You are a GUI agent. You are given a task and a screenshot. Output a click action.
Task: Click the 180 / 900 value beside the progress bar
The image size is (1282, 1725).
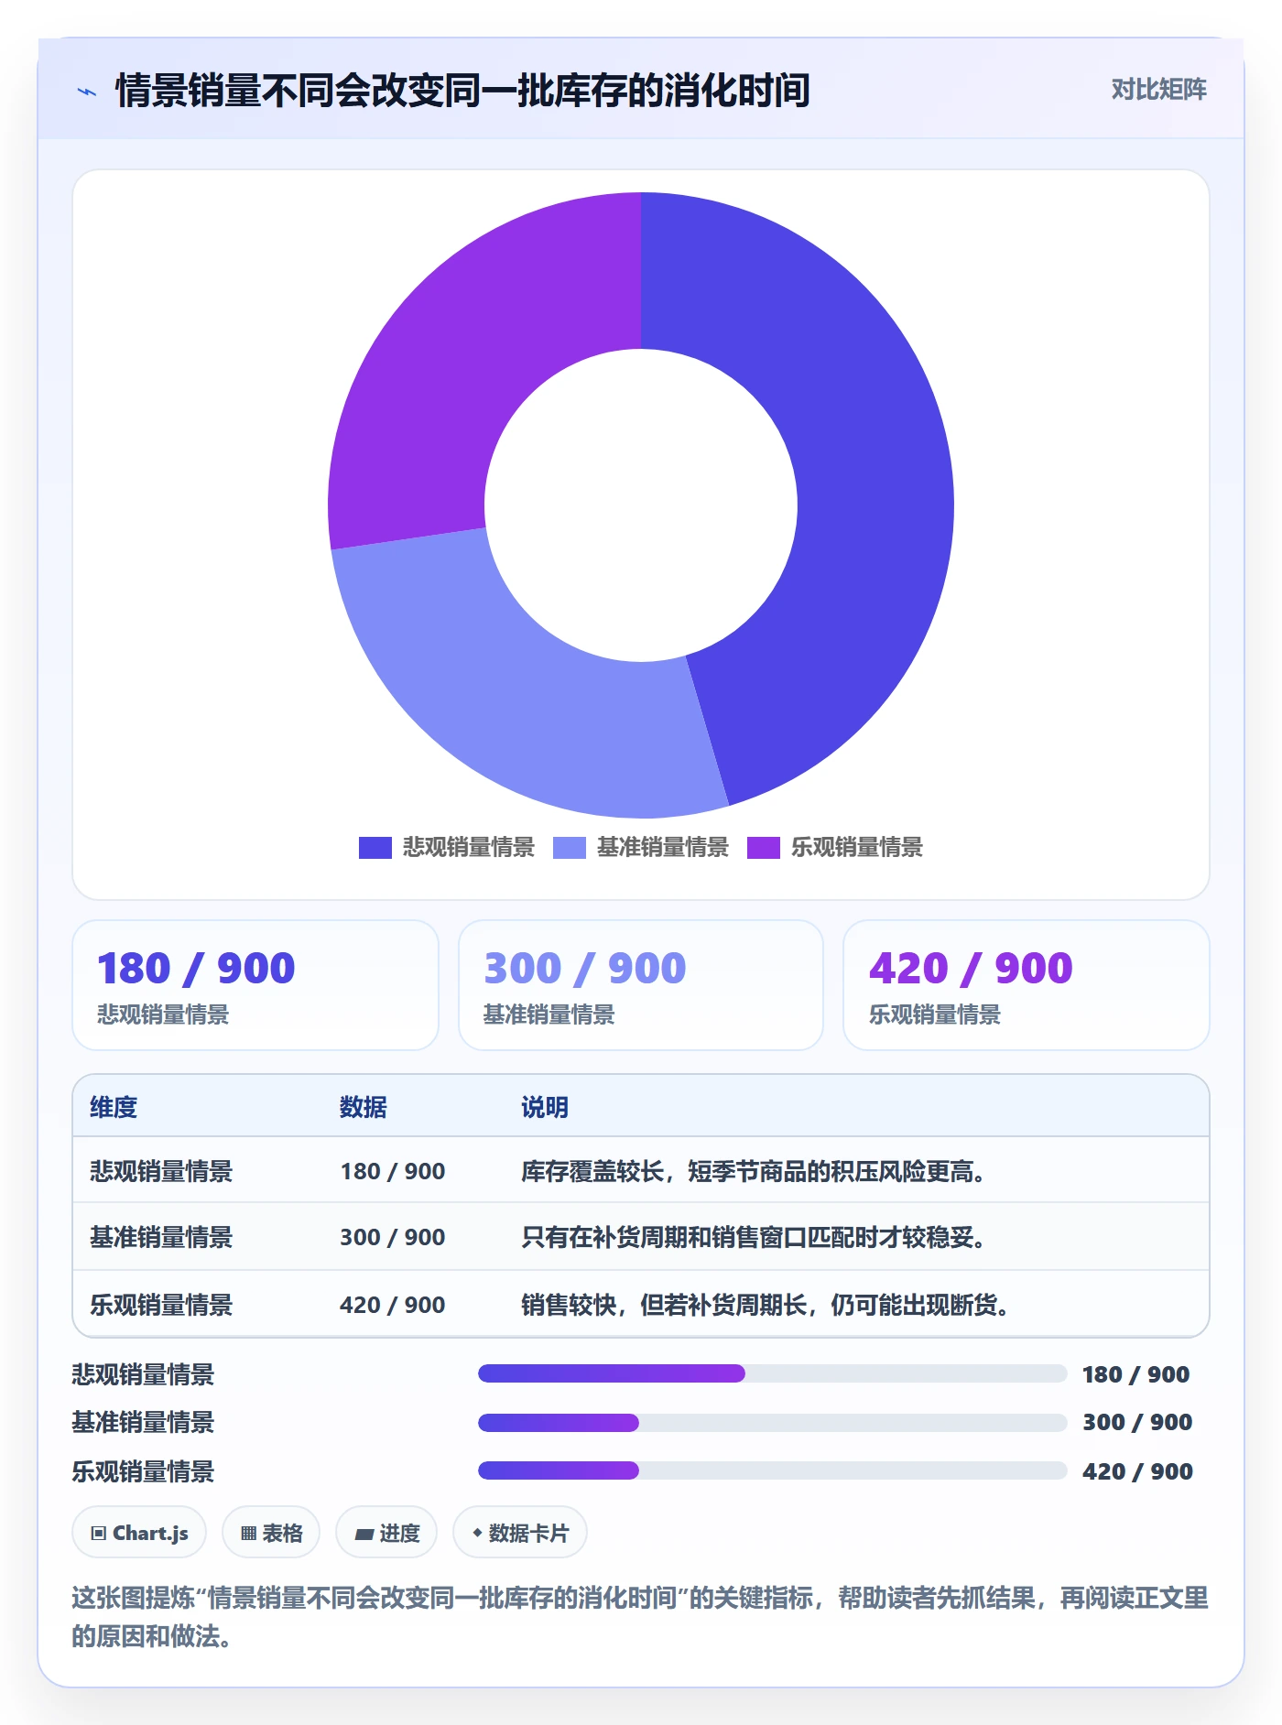pos(1135,1374)
